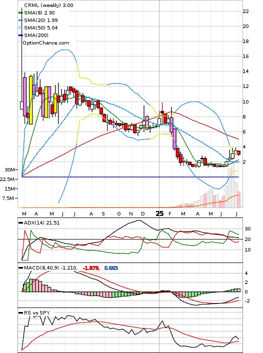Click the latest red weekly candle near 3
This screenshot has height=353, width=263.
tap(238, 152)
